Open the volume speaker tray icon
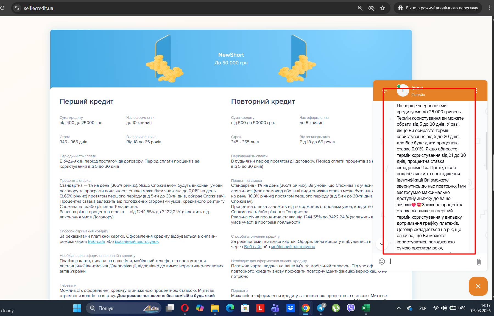 pos(444,308)
